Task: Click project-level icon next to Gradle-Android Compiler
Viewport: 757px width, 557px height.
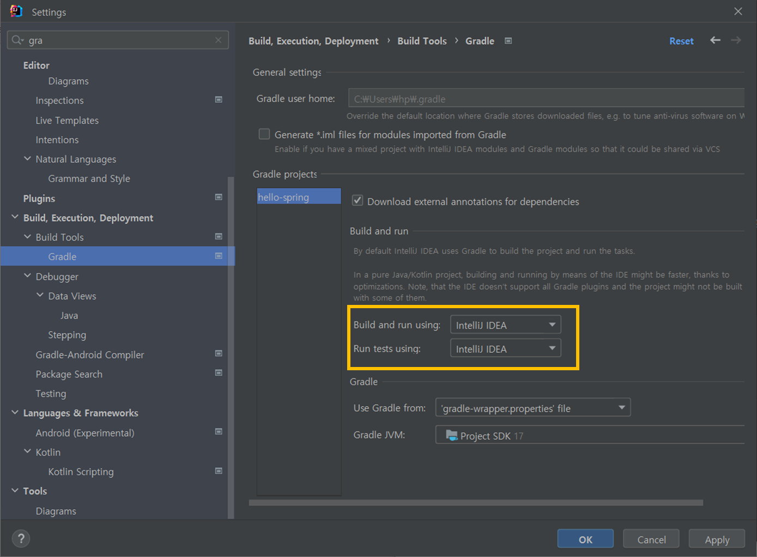Action: (219, 353)
